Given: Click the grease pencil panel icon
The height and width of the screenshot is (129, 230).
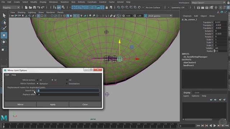Looking at the screenshot, I should click(x=33, y=16).
